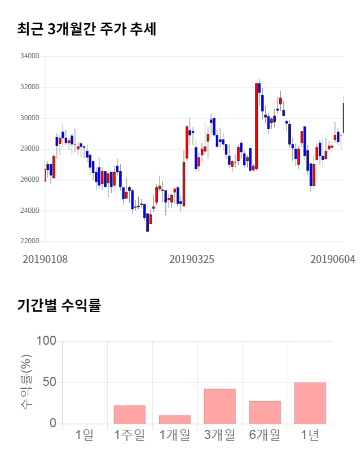Screen dimensions: 361x457
Task: Click the 20190325 date label
Action: 192,259
